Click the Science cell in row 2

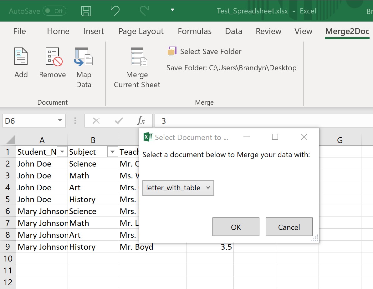(93, 164)
